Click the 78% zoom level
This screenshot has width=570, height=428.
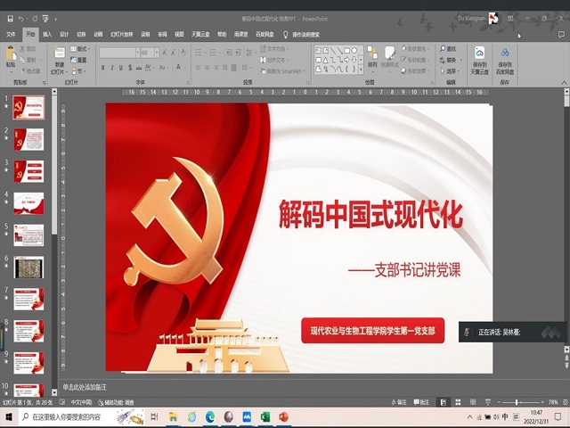click(553, 402)
